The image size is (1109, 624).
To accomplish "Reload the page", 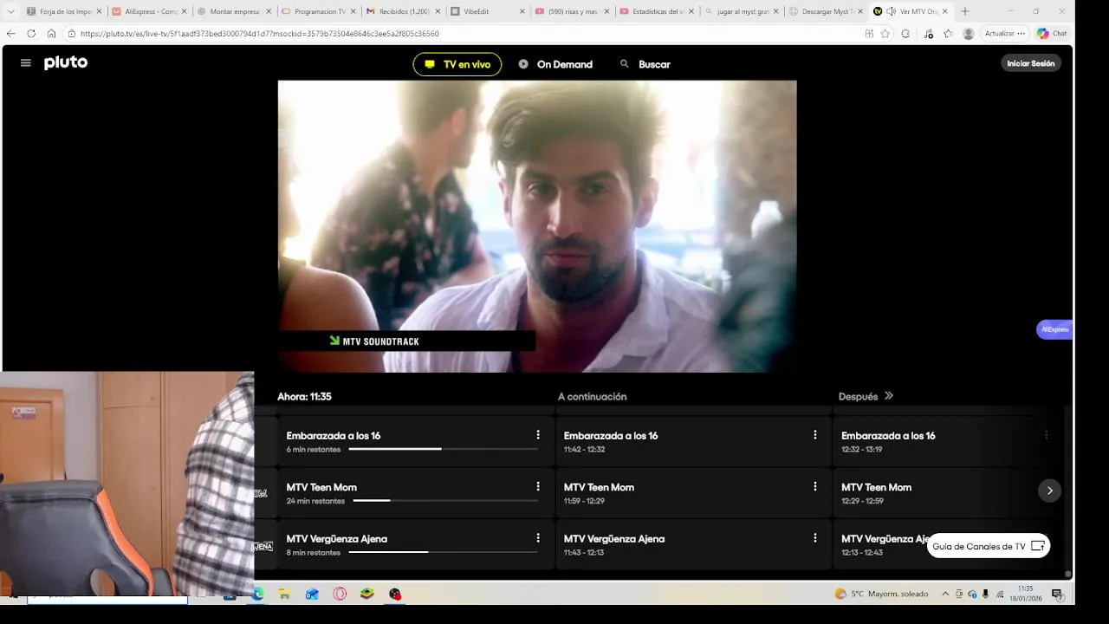I will (x=31, y=33).
